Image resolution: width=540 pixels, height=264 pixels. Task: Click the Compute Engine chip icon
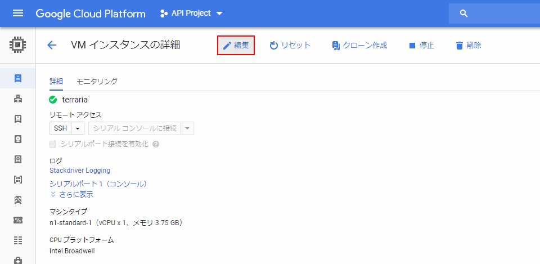tap(17, 45)
